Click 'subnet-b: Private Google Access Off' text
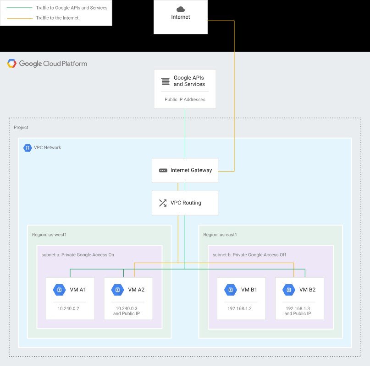 coord(249,254)
